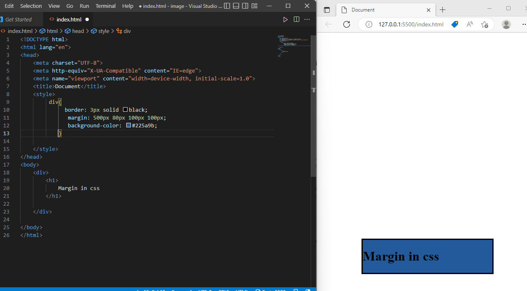Switch to the Get Started tab
The width and height of the screenshot is (527, 291).
point(19,19)
